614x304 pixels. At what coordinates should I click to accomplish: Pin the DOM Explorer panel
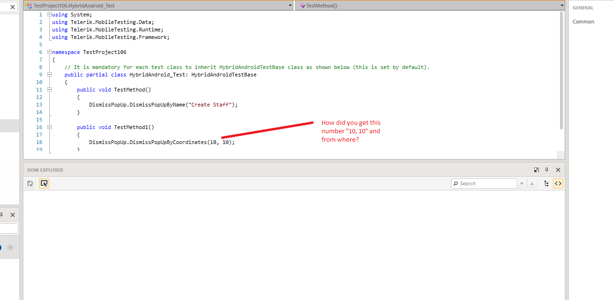(547, 170)
